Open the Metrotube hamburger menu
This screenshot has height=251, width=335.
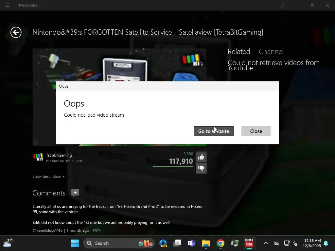[8, 5]
